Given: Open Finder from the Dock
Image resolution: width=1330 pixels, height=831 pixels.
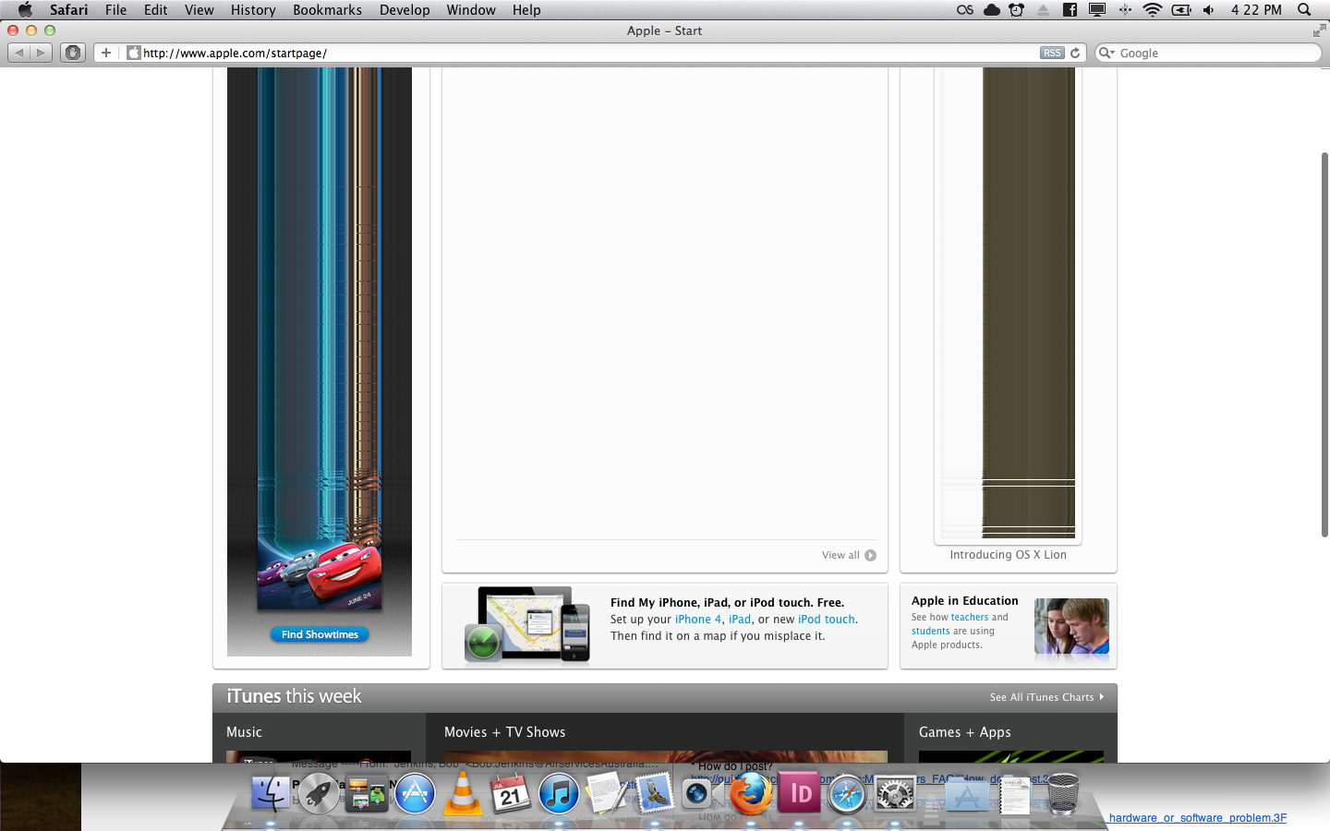Looking at the screenshot, I should 271,793.
